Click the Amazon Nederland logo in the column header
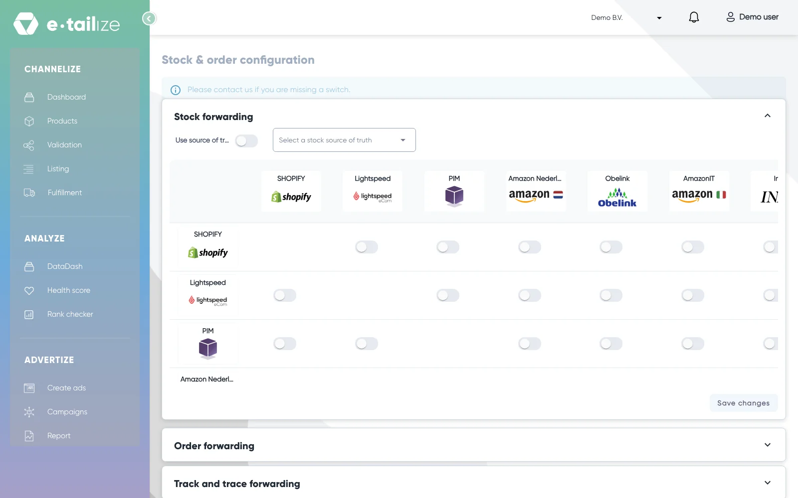This screenshot has height=498, width=798. tap(536, 195)
